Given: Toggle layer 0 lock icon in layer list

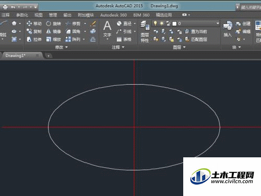Looking at the screenshot, I should (168, 24).
